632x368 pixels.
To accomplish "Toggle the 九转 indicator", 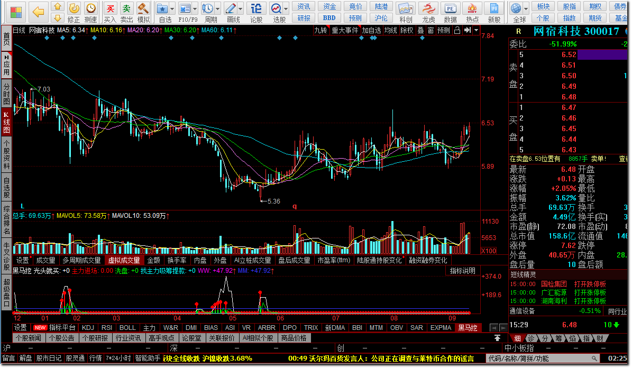I will click(321, 30).
